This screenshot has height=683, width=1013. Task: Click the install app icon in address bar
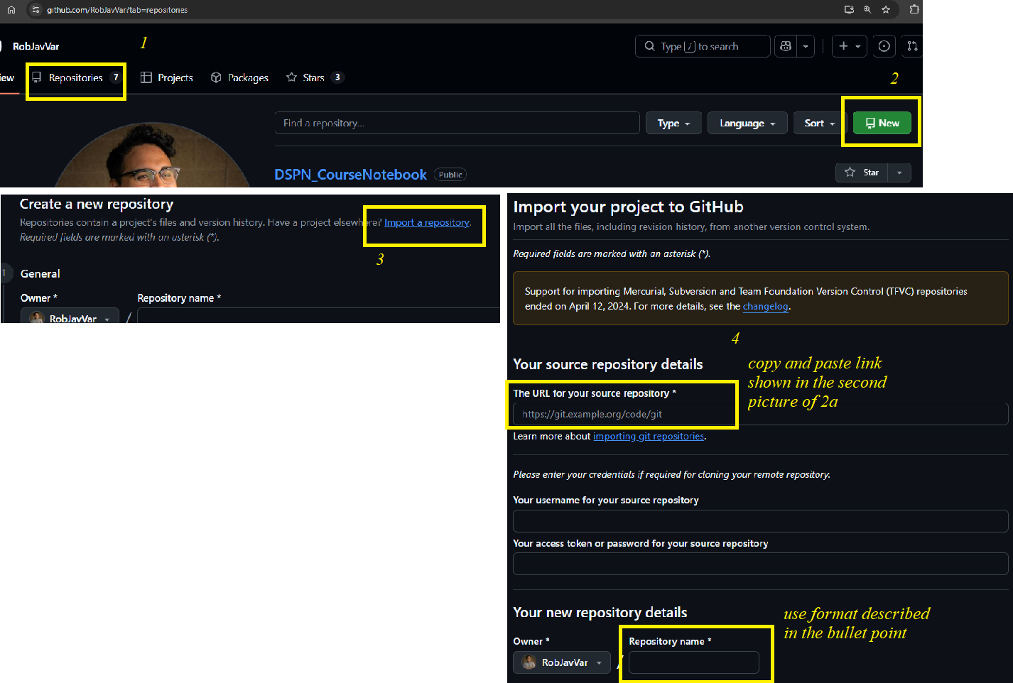pyautogui.click(x=849, y=10)
